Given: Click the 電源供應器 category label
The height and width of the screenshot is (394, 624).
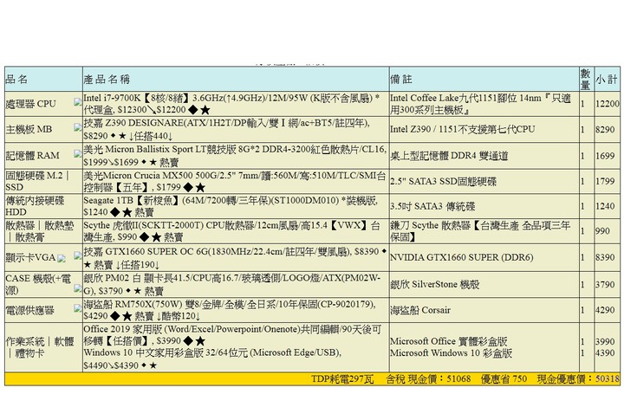Looking at the screenshot, I should pos(29,310).
